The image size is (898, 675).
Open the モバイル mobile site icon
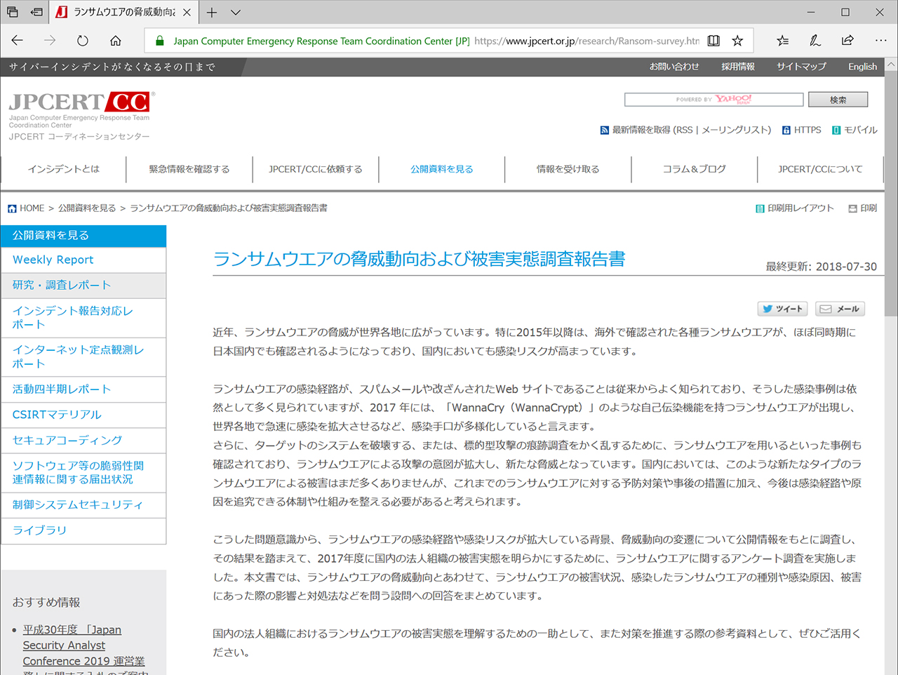835,130
